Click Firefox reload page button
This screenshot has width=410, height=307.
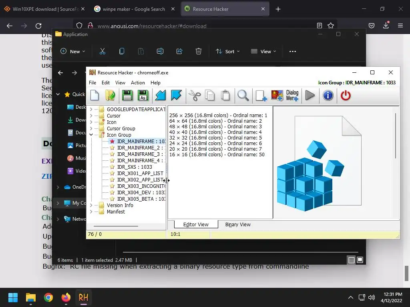[x=38, y=26]
